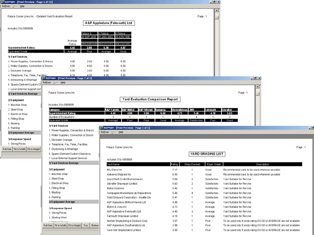Image resolution: width=314 pixels, height=235 pixels.
Task: Close the Page 1 of 14 print preview window
Action: (218, 2)
